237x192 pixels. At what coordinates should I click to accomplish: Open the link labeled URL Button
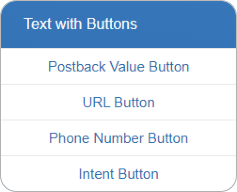pos(118,102)
